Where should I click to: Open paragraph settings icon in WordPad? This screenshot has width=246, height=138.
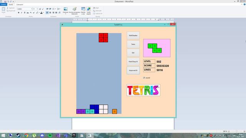60,13
